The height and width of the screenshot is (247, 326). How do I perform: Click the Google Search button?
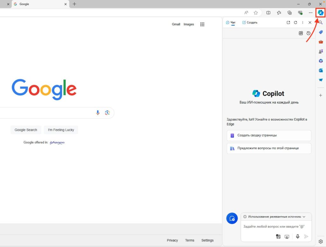(x=26, y=130)
